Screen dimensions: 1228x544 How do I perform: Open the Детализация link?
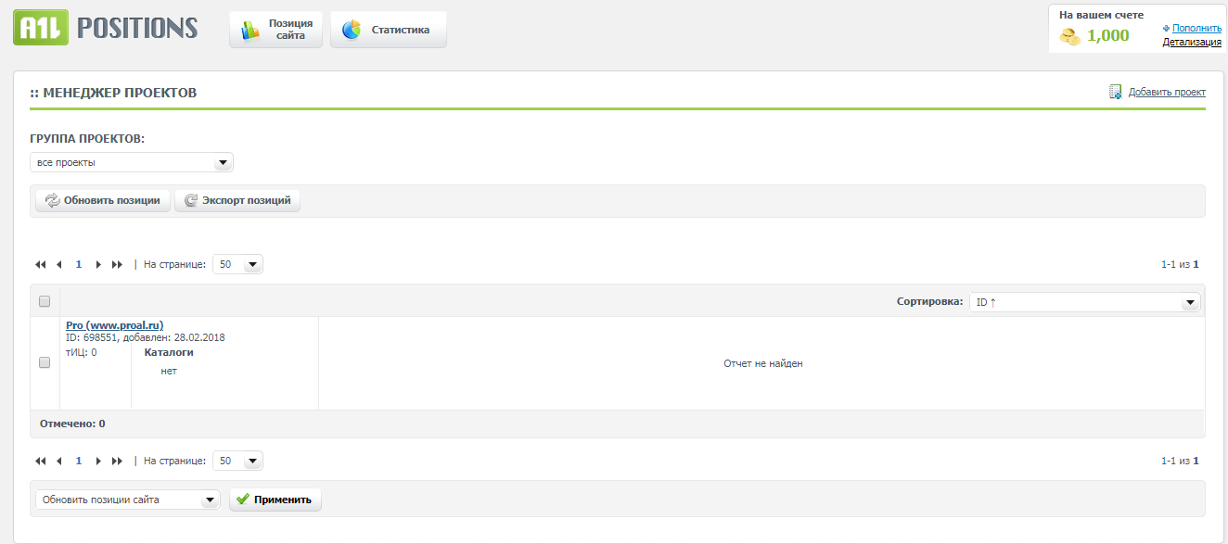click(1192, 42)
